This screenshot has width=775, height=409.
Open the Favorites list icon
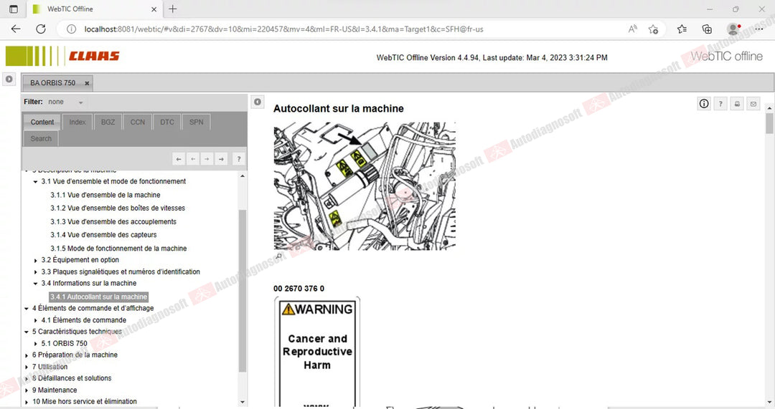click(682, 29)
